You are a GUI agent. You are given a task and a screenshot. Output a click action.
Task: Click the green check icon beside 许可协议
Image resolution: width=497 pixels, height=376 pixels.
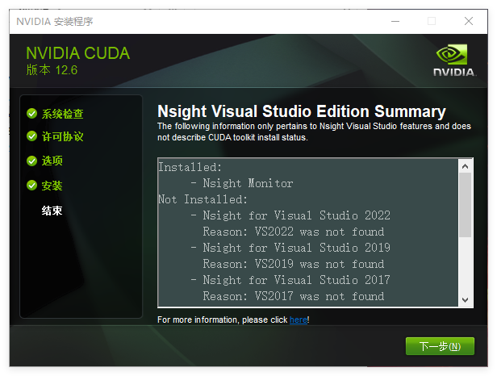click(x=31, y=136)
